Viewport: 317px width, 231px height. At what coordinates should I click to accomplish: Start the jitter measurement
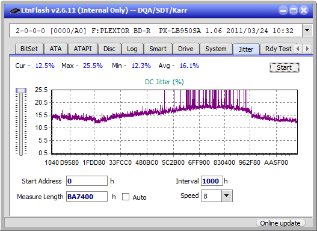click(285, 67)
